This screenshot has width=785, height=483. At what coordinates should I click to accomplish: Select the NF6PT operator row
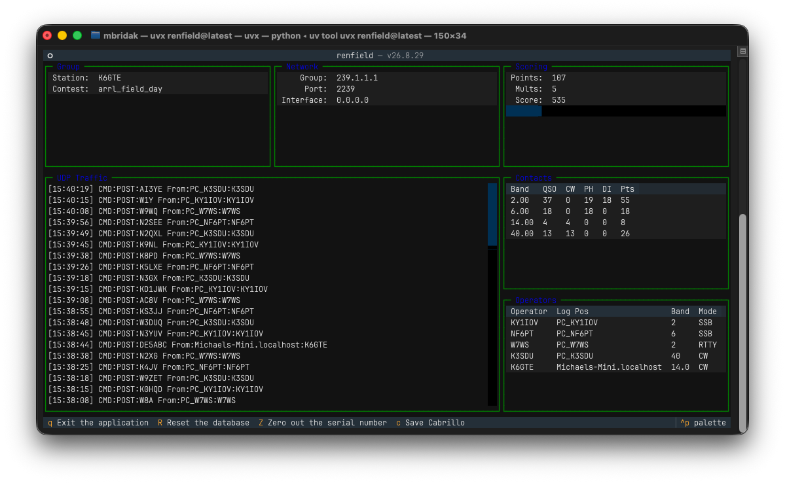[616, 333]
